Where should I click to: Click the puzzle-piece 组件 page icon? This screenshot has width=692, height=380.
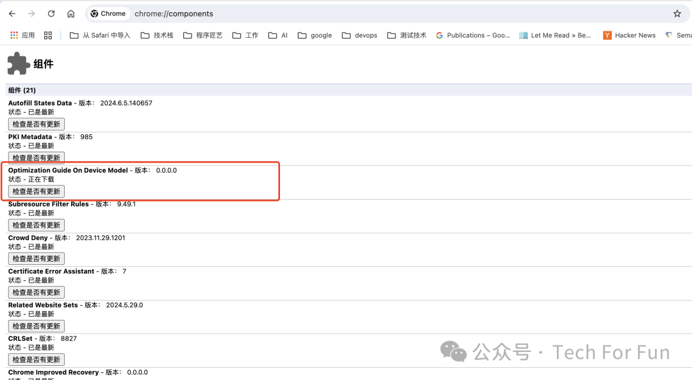(18, 63)
